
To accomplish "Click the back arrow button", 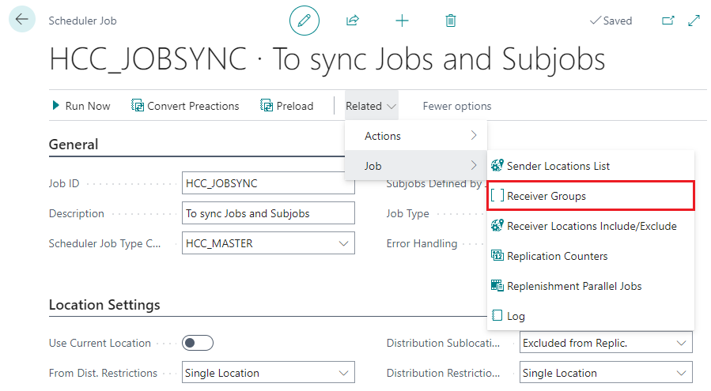I will click(x=21, y=20).
